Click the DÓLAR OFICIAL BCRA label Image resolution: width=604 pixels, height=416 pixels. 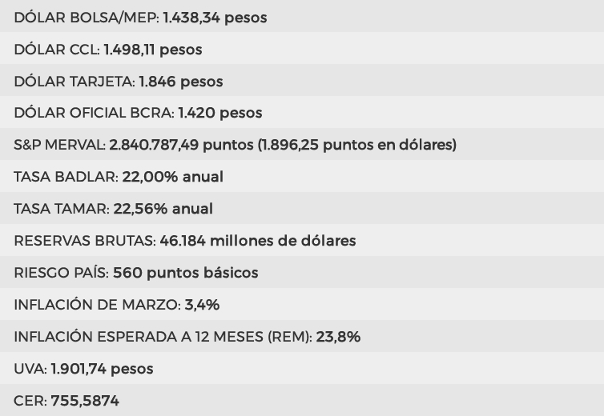(x=94, y=113)
